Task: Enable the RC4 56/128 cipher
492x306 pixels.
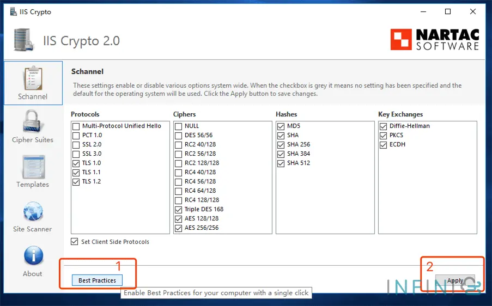Action: pos(178,182)
